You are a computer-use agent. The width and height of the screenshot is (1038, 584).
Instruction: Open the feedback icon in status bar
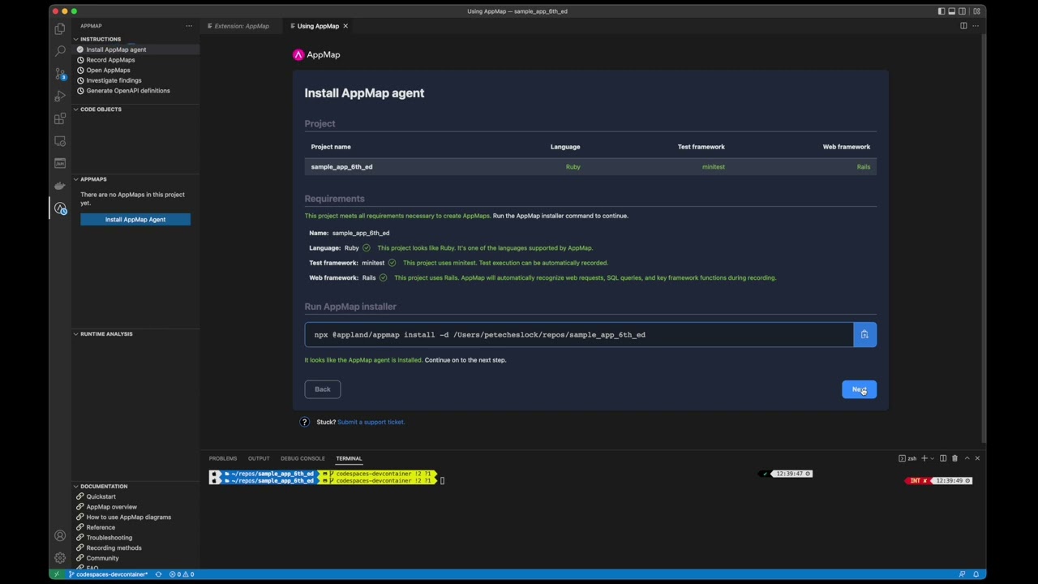pos(962,574)
